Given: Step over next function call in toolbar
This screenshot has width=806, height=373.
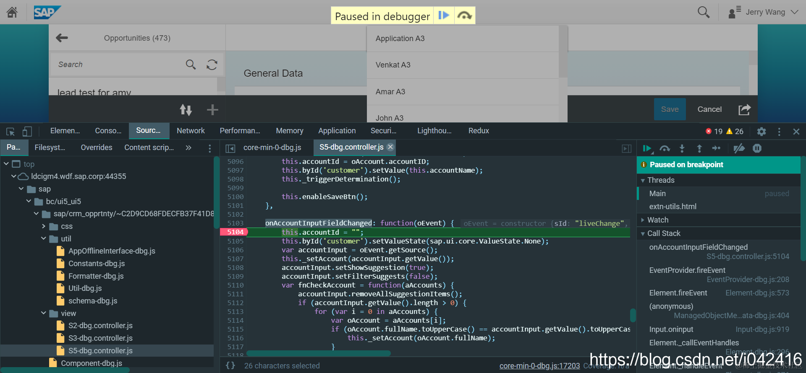Looking at the screenshot, I should pos(665,148).
